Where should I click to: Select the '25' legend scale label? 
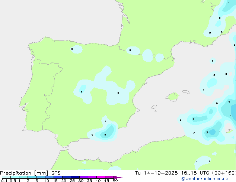[x=72, y=181]
